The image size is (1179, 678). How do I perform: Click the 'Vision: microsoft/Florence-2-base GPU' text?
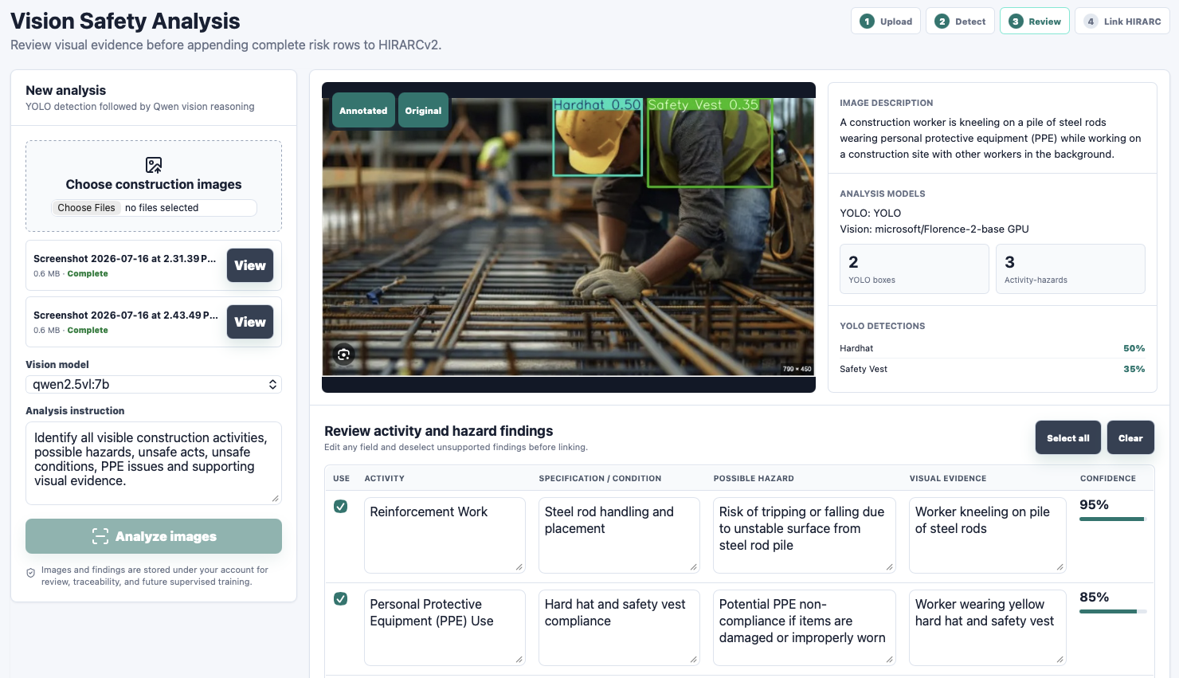tap(934, 229)
